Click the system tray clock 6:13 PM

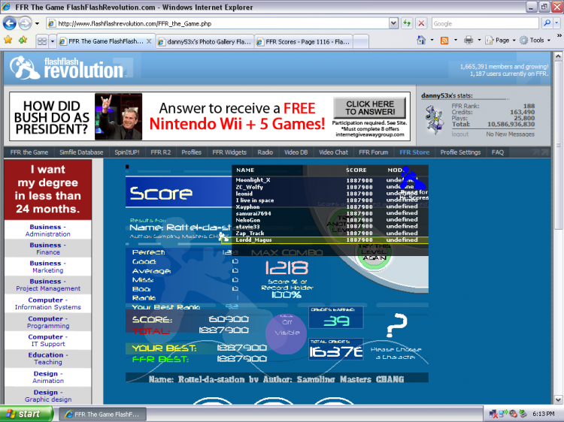tap(544, 414)
